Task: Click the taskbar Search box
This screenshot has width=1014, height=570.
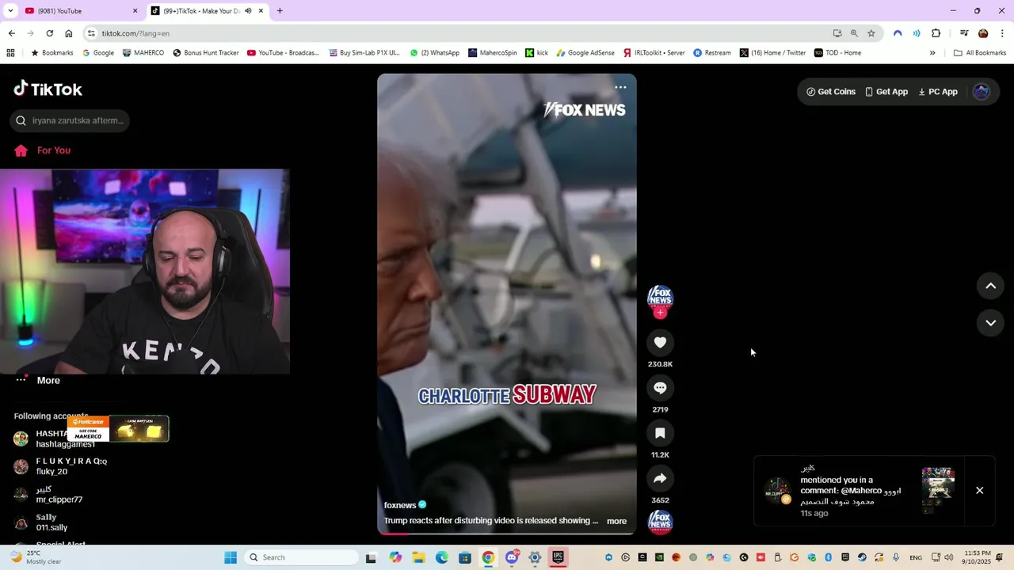Action: pyautogui.click(x=301, y=557)
